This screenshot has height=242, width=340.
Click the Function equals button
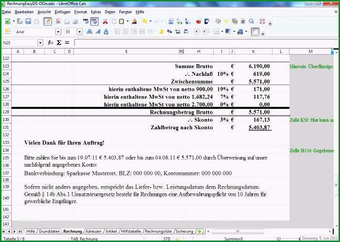67,43
